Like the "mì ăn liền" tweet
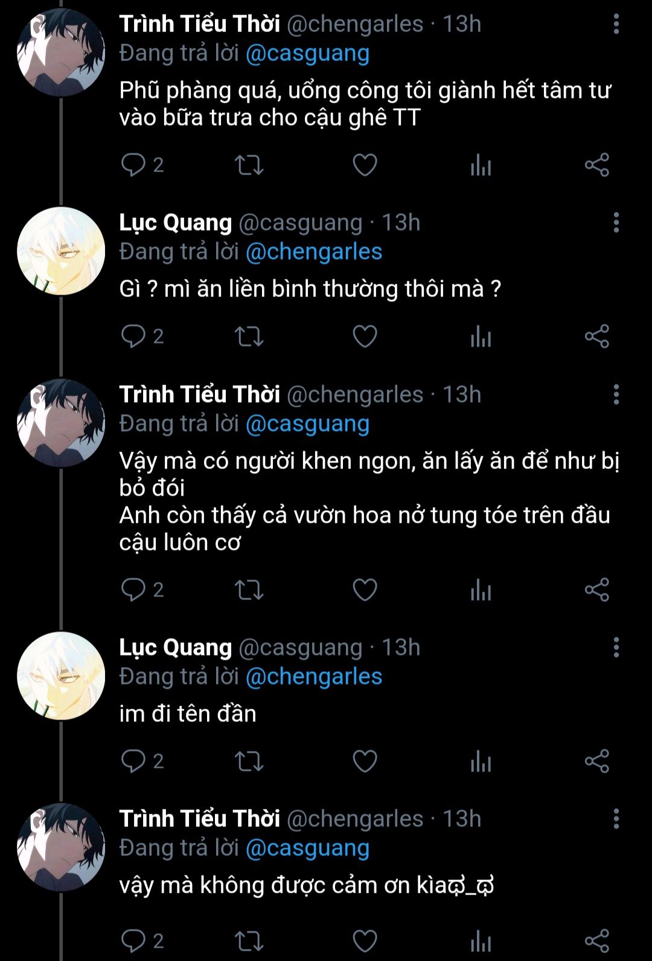Viewport: 652px width, 961px height. (365, 336)
